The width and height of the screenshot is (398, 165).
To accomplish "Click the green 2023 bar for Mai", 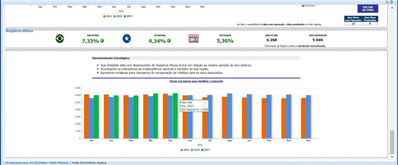I will [x=175, y=117].
